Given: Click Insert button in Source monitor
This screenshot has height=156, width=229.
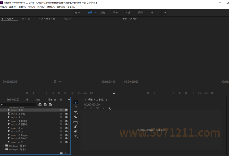Looking at the screenshot, I should [x=79, y=93].
